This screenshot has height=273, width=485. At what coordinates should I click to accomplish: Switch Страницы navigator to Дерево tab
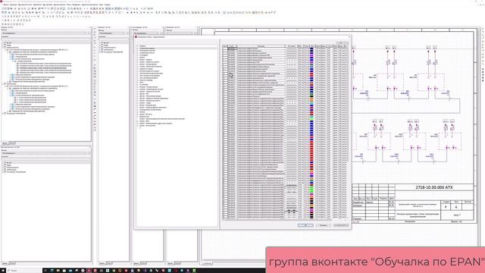click(x=5, y=143)
